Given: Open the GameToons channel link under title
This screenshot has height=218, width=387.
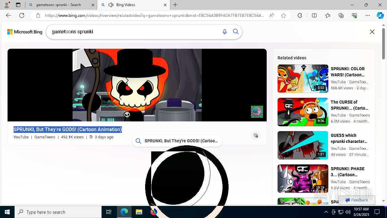Looking at the screenshot, I should (x=45, y=137).
